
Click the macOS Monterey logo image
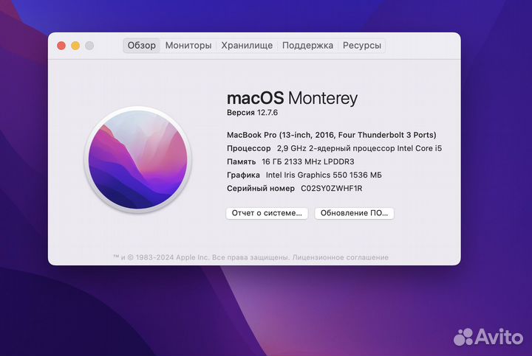137,159
